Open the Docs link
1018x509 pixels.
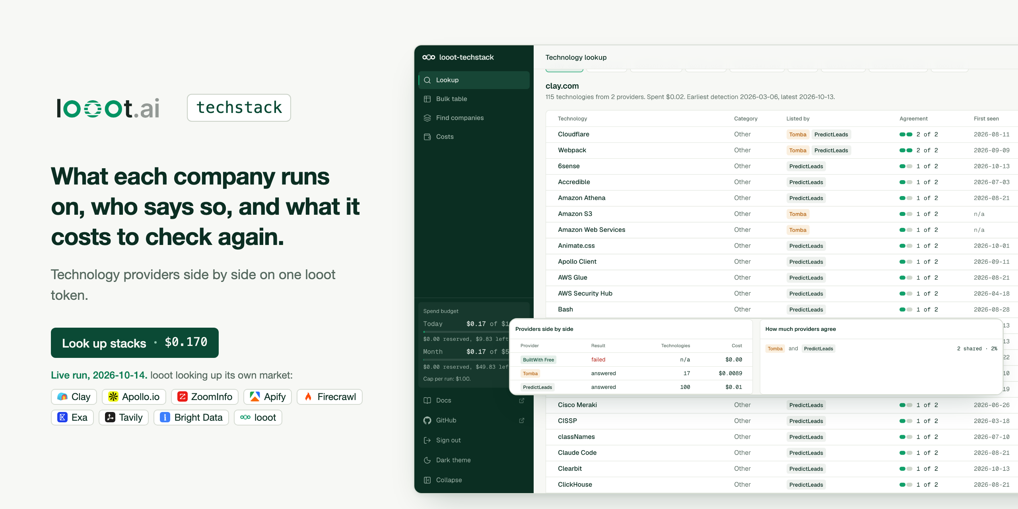coord(474,400)
